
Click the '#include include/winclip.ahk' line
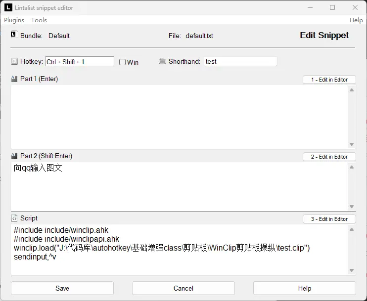pos(61,230)
